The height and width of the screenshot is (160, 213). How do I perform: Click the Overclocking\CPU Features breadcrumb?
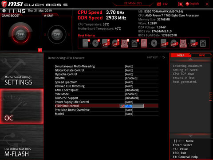tap(66, 58)
